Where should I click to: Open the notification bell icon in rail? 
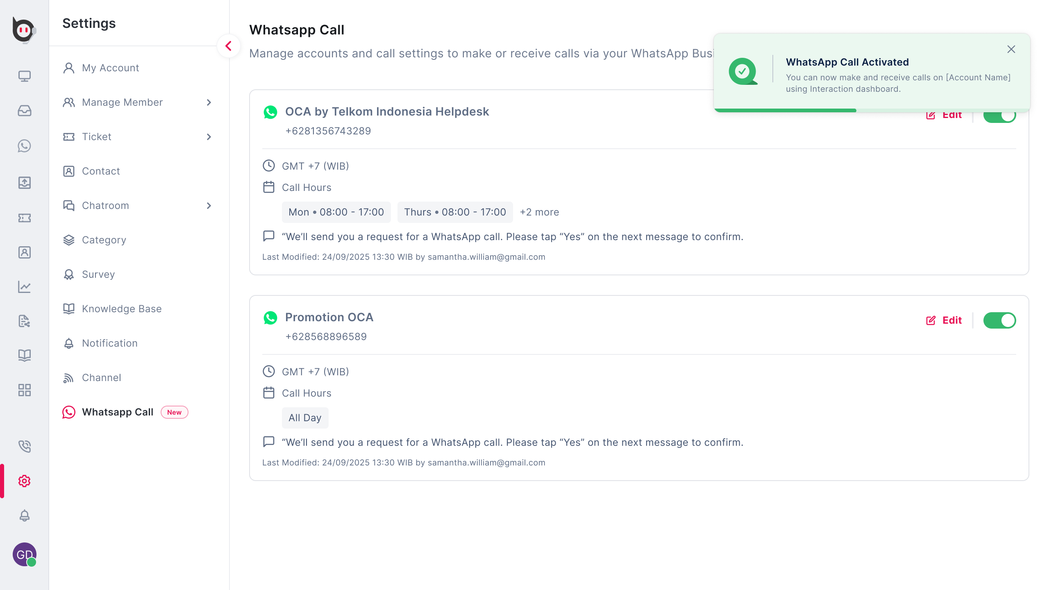pos(25,515)
